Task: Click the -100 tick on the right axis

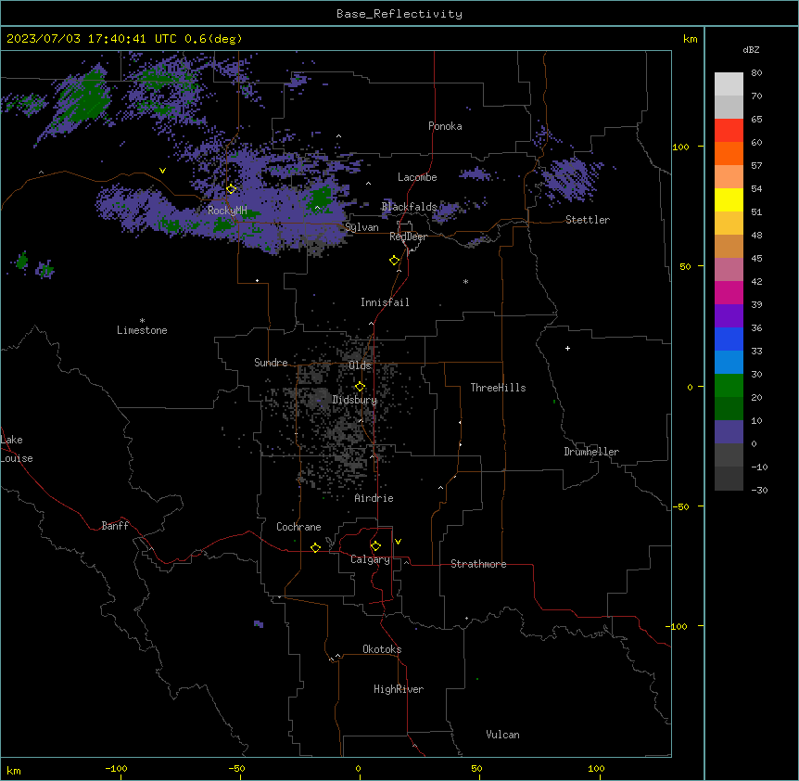Action: [678, 626]
